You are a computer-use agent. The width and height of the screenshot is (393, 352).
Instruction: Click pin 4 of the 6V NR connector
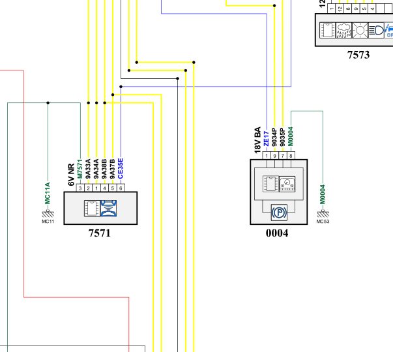pos(104,188)
